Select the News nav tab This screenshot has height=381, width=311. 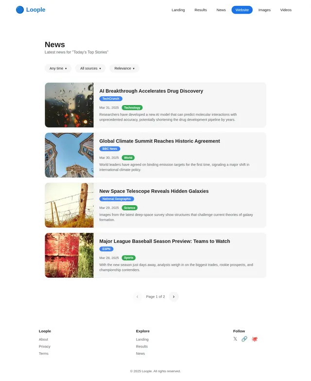(221, 10)
